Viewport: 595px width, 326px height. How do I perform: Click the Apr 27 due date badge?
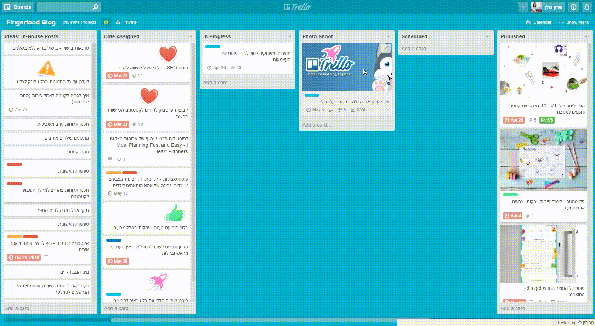tap(18, 110)
